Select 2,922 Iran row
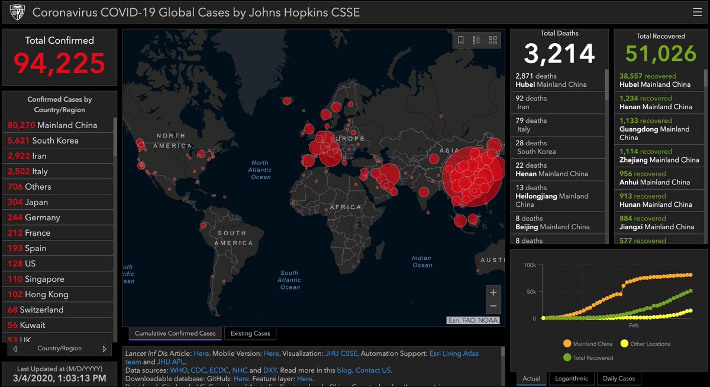This screenshot has height=387, width=710. click(x=57, y=156)
